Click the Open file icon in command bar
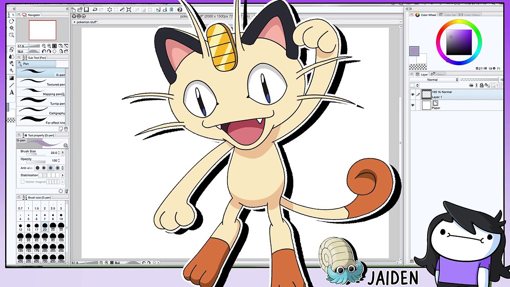 (x=80, y=10)
